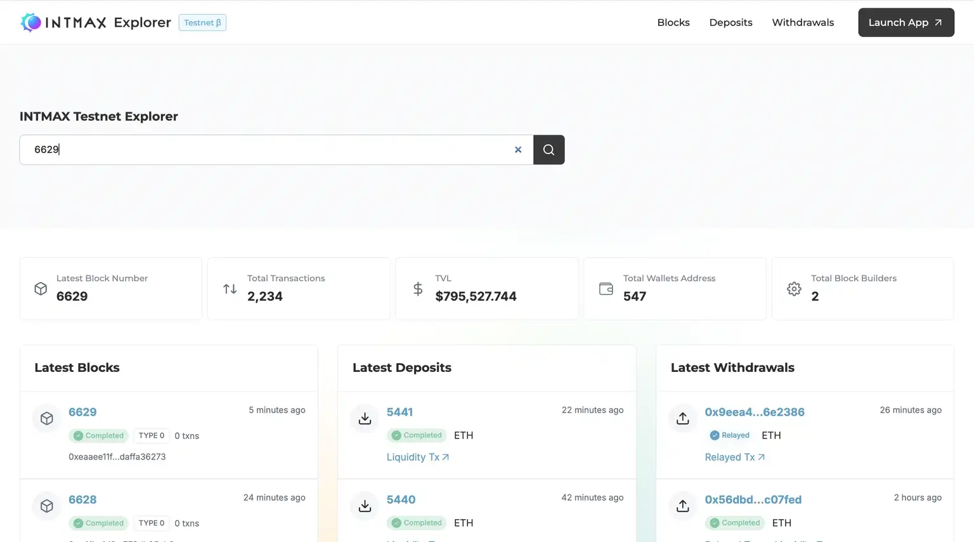Image resolution: width=974 pixels, height=542 pixels.
Task: Click the cube icon beside block 6629
Action: point(47,419)
